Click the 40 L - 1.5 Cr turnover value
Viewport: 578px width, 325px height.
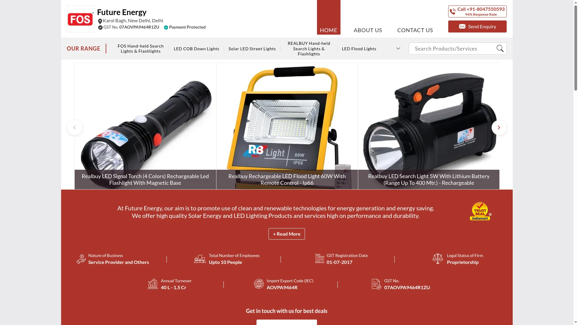click(x=173, y=287)
